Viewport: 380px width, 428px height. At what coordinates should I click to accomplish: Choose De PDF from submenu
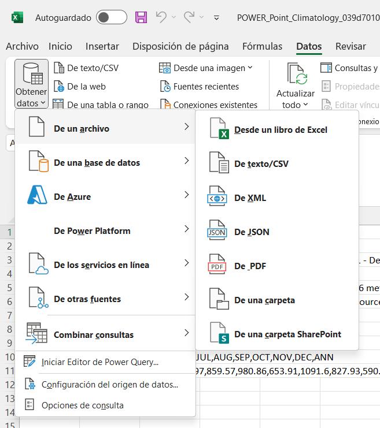pos(277,266)
